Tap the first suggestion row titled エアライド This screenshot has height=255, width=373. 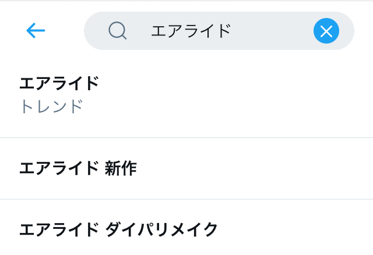tap(186, 95)
